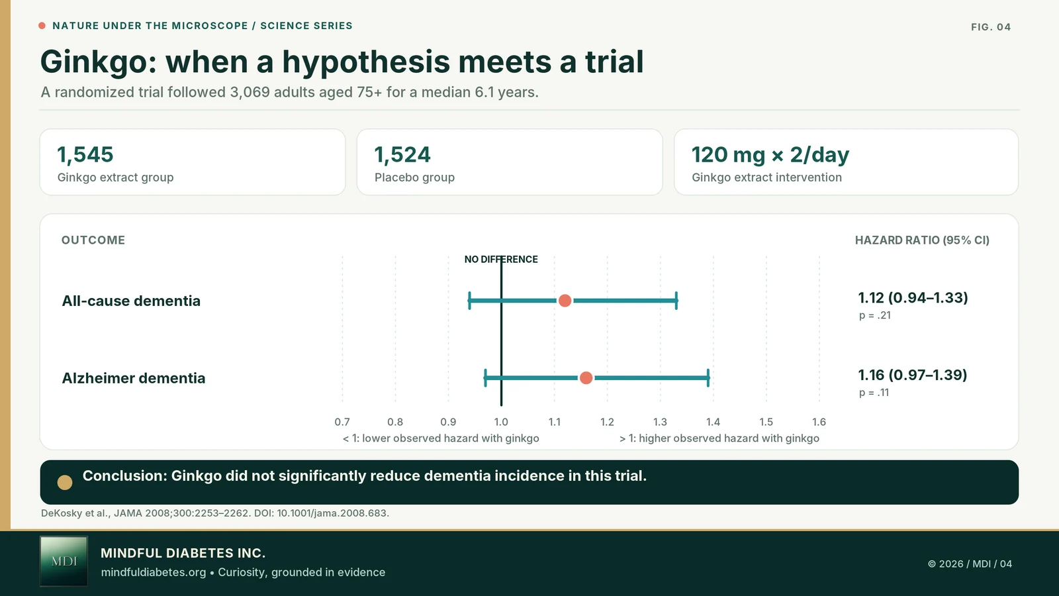This screenshot has height=596, width=1059.
Task: Open the mindfuldiabetes.org footer link
Action: [x=154, y=572]
